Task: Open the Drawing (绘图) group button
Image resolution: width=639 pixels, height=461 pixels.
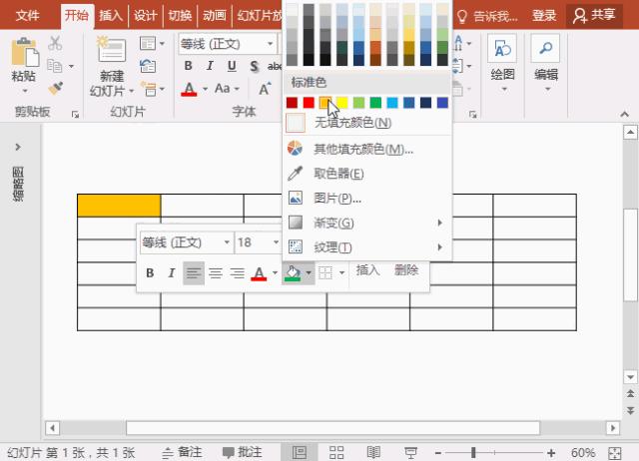Action: pyautogui.click(x=502, y=64)
